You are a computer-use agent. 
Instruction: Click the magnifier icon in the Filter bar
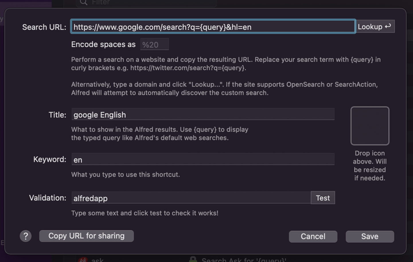click(83, 2)
